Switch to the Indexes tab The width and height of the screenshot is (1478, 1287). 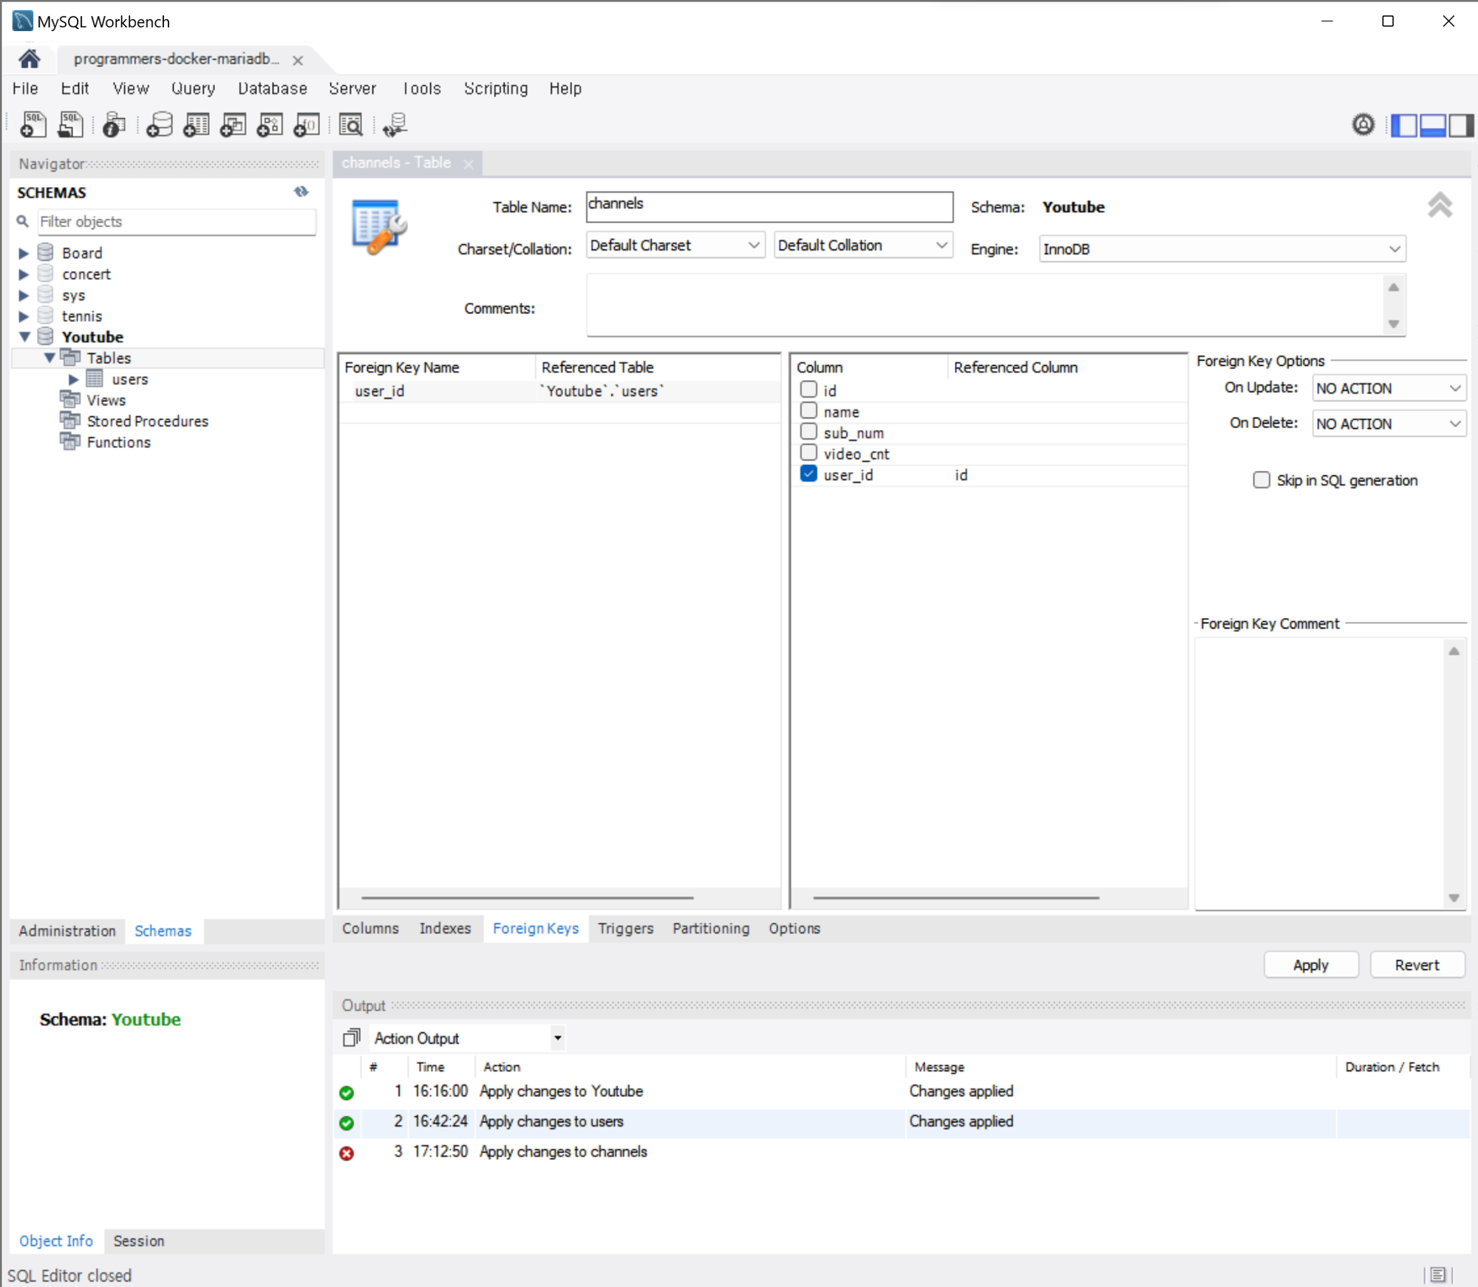(445, 928)
